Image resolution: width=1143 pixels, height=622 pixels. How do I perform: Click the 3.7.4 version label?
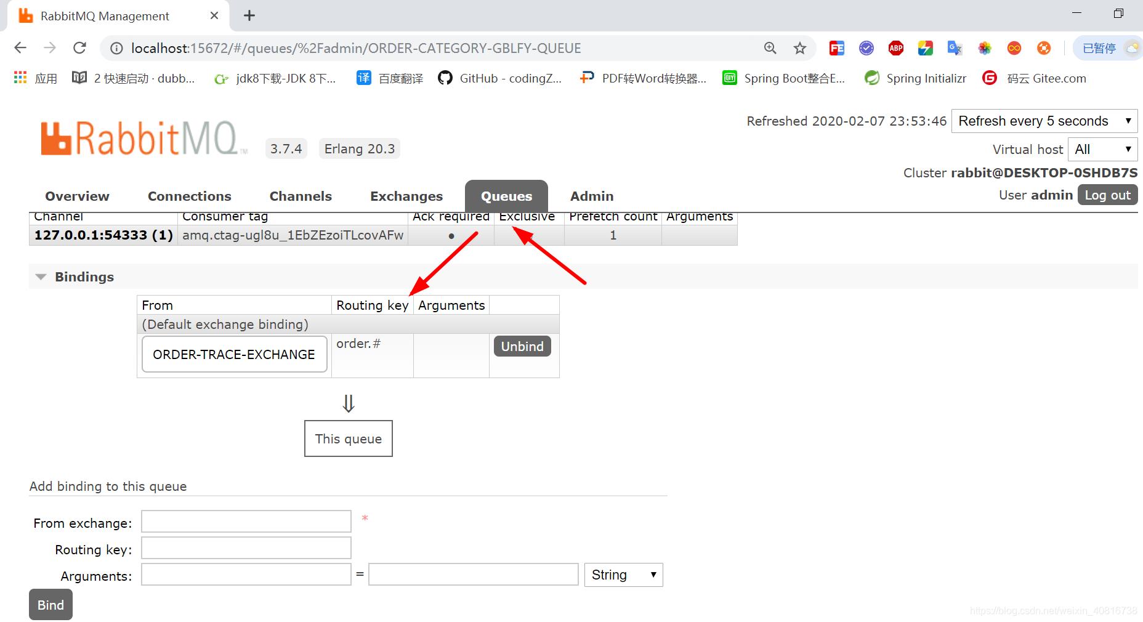(286, 148)
